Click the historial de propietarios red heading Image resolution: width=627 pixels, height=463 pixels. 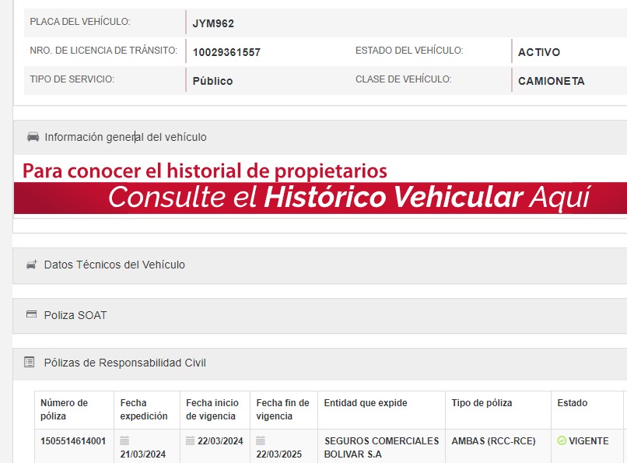[205, 170]
